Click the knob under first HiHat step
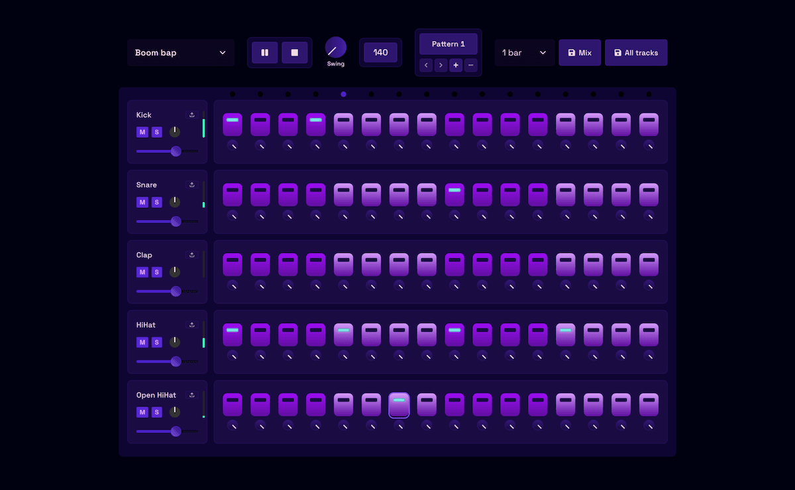The width and height of the screenshot is (795, 490). pyautogui.click(x=233, y=356)
